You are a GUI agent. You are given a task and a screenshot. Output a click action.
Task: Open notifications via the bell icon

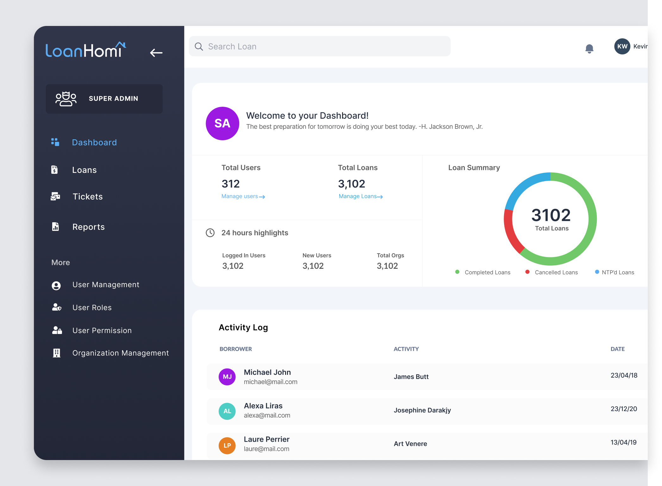pyautogui.click(x=589, y=49)
